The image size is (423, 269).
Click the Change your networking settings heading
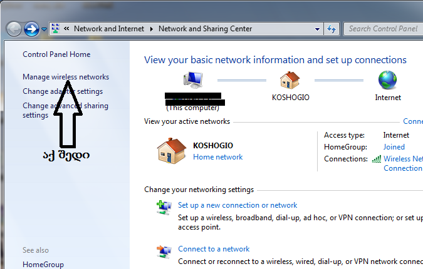[199, 190]
